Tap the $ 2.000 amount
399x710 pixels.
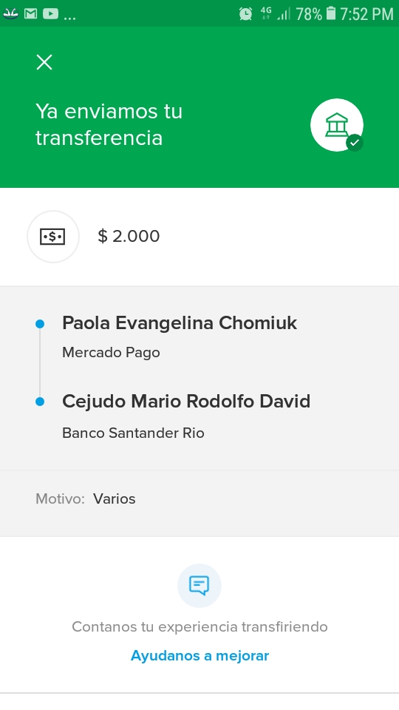pos(129,236)
